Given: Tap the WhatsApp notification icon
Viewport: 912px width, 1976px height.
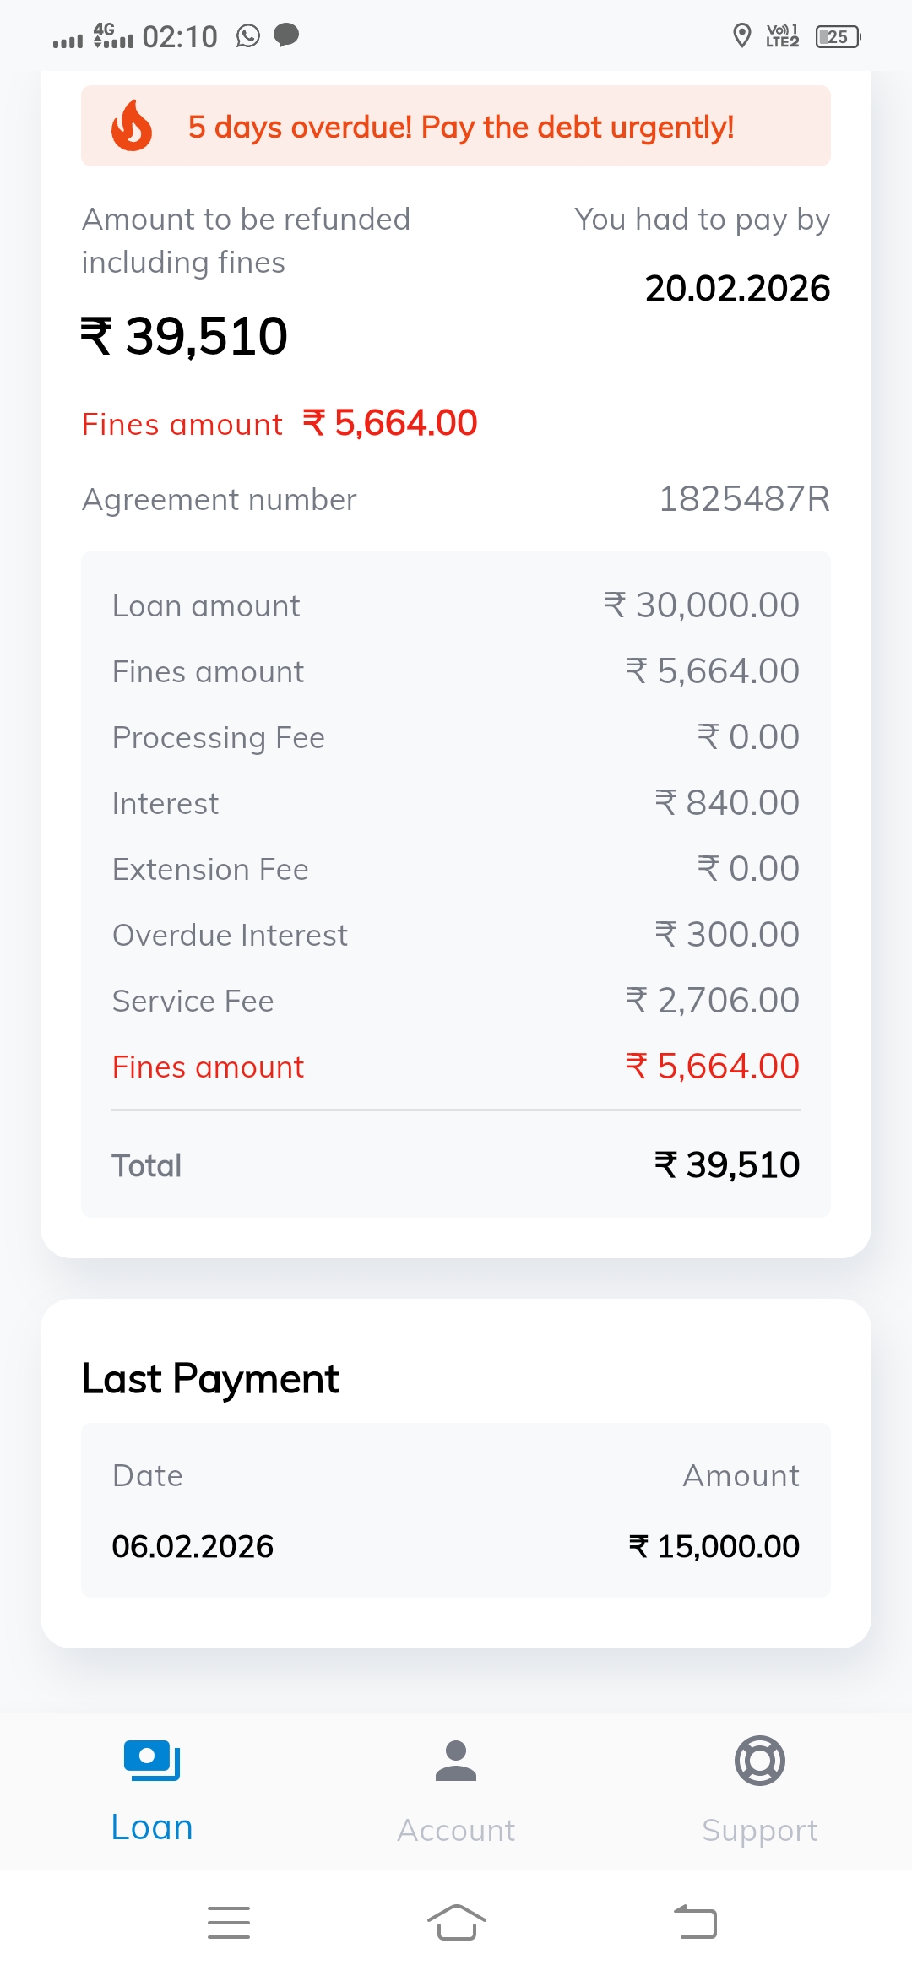Looking at the screenshot, I should (248, 36).
